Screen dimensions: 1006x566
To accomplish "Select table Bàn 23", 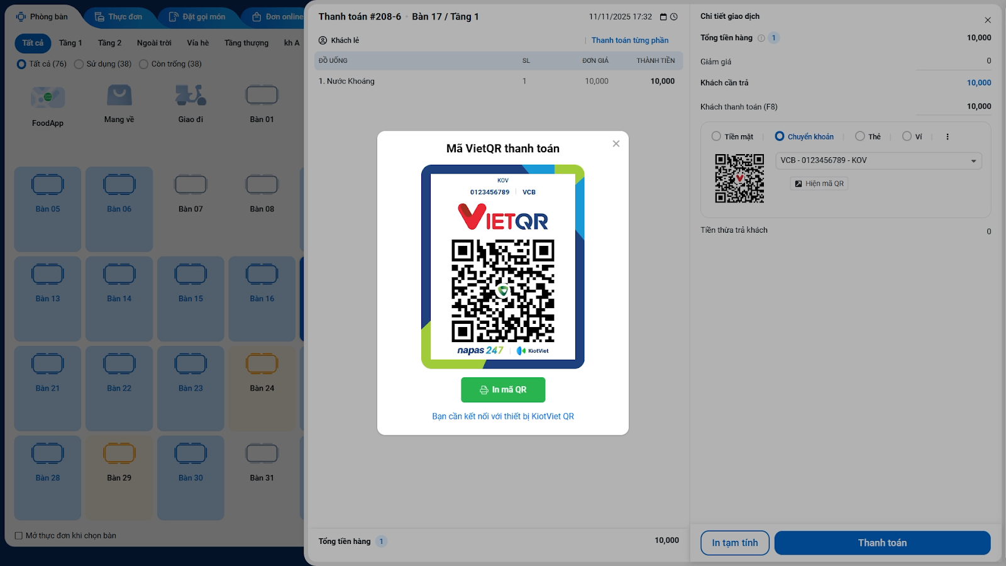I will [191, 388].
